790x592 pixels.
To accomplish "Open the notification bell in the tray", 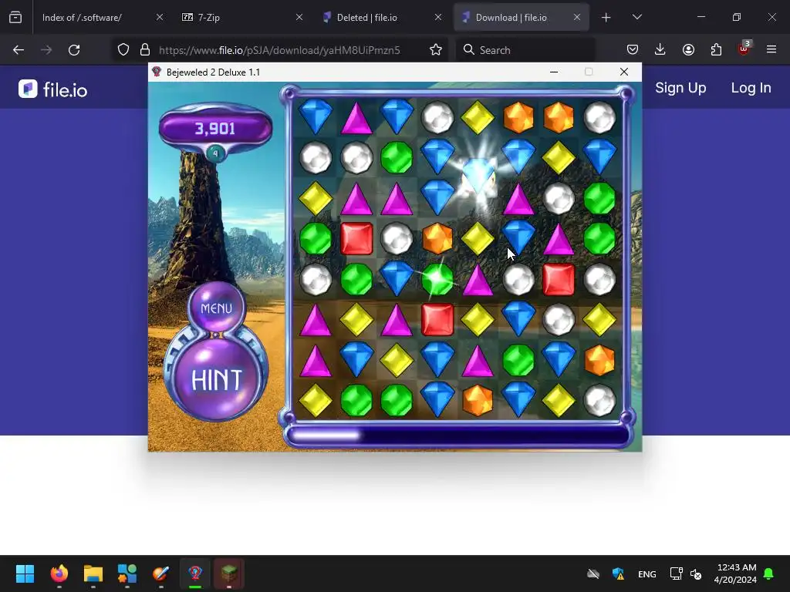I will [x=769, y=573].
